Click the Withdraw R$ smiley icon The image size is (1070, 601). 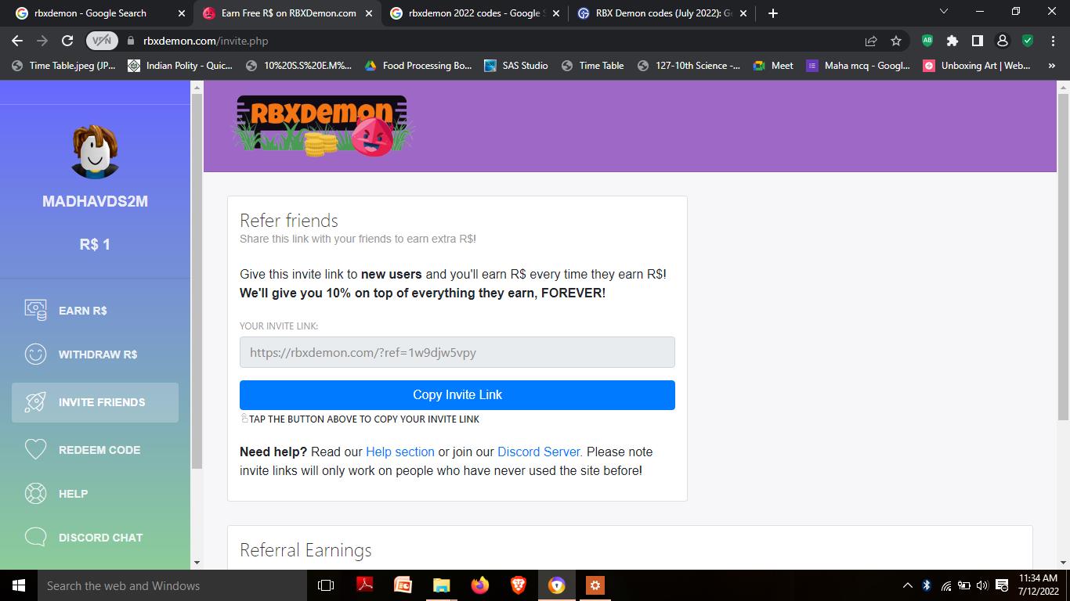(35, 354)
